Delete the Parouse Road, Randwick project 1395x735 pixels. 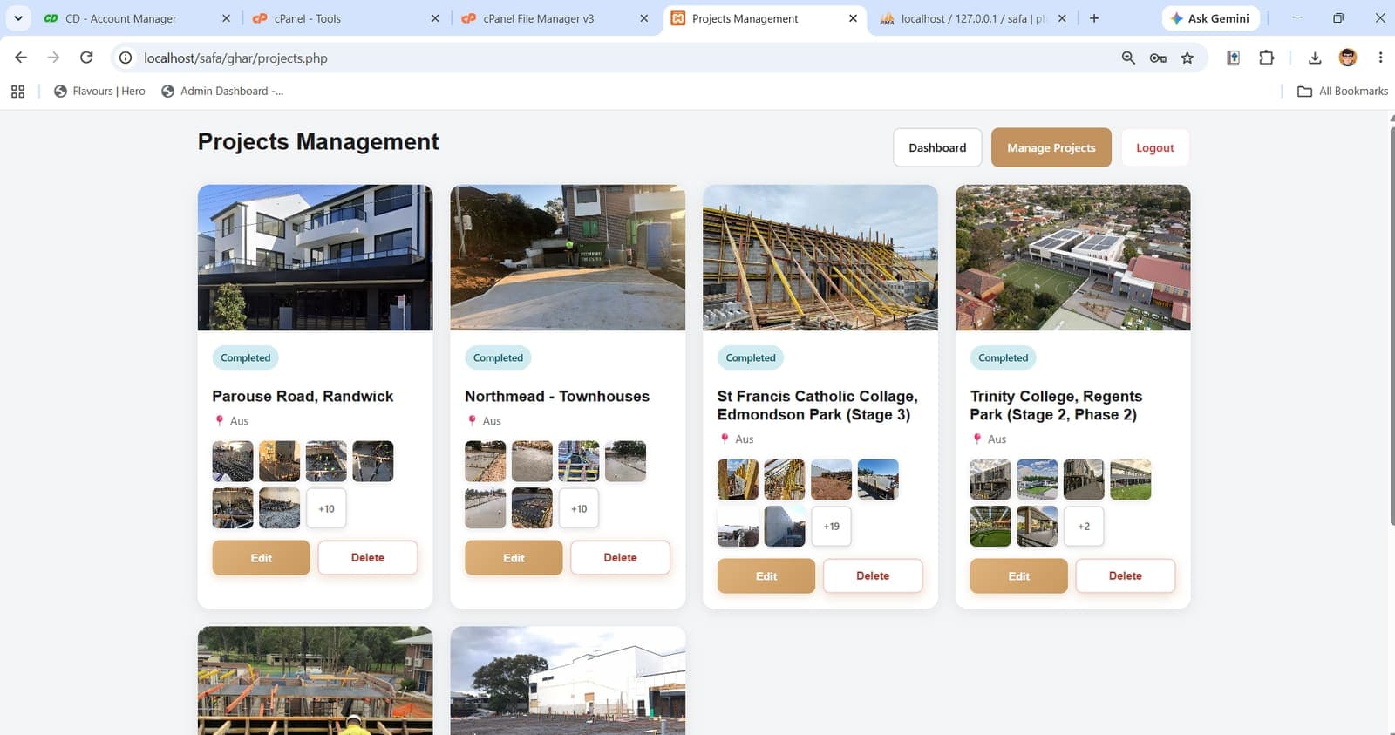pos(368,558)
